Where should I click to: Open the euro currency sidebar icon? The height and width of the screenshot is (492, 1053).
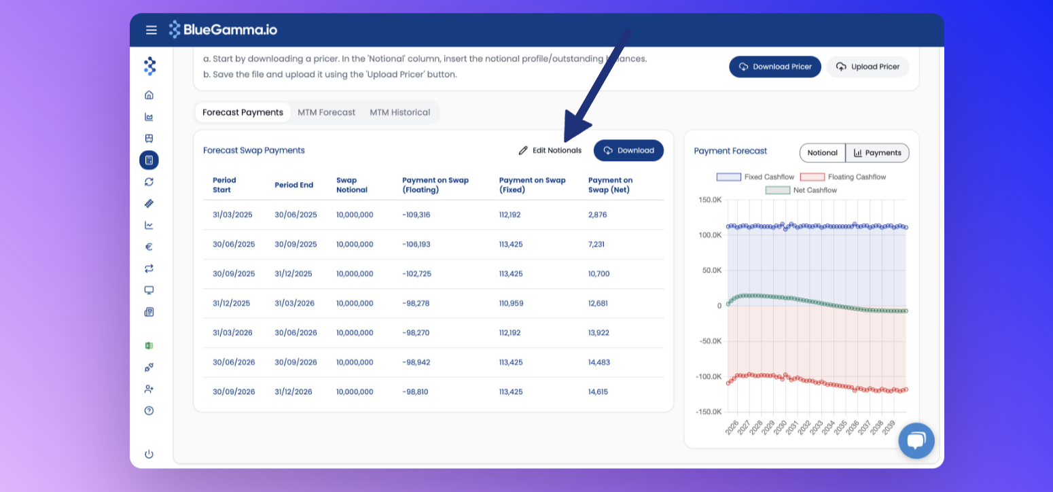(x=149, y=247)
